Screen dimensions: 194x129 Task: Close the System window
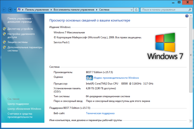[x=188, y=2]
